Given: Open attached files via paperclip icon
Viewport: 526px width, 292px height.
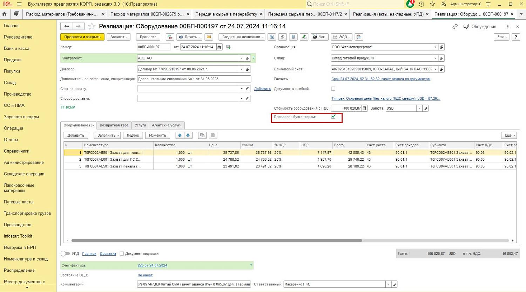Looking at the screenshot, I should (x=283, y=37).
